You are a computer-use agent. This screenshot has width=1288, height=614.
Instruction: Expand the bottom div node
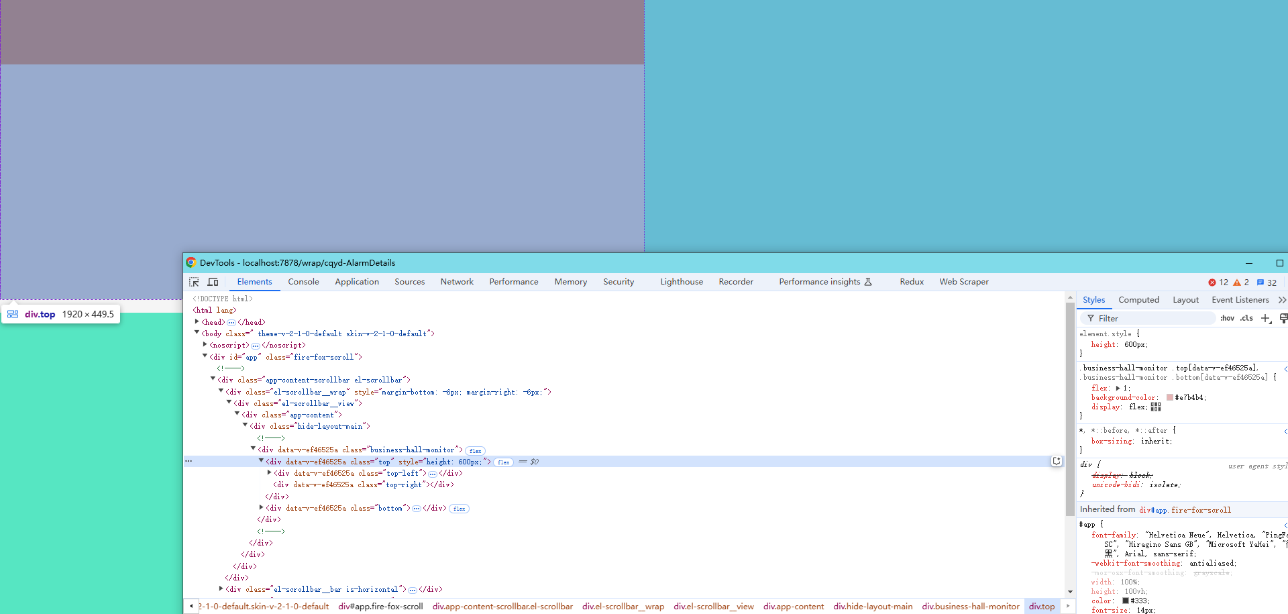261,508
